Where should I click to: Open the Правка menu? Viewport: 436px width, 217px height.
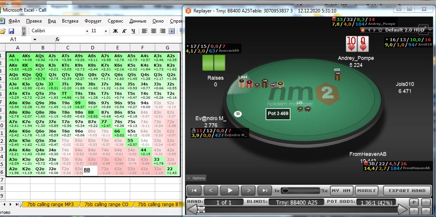pos(34,21)
